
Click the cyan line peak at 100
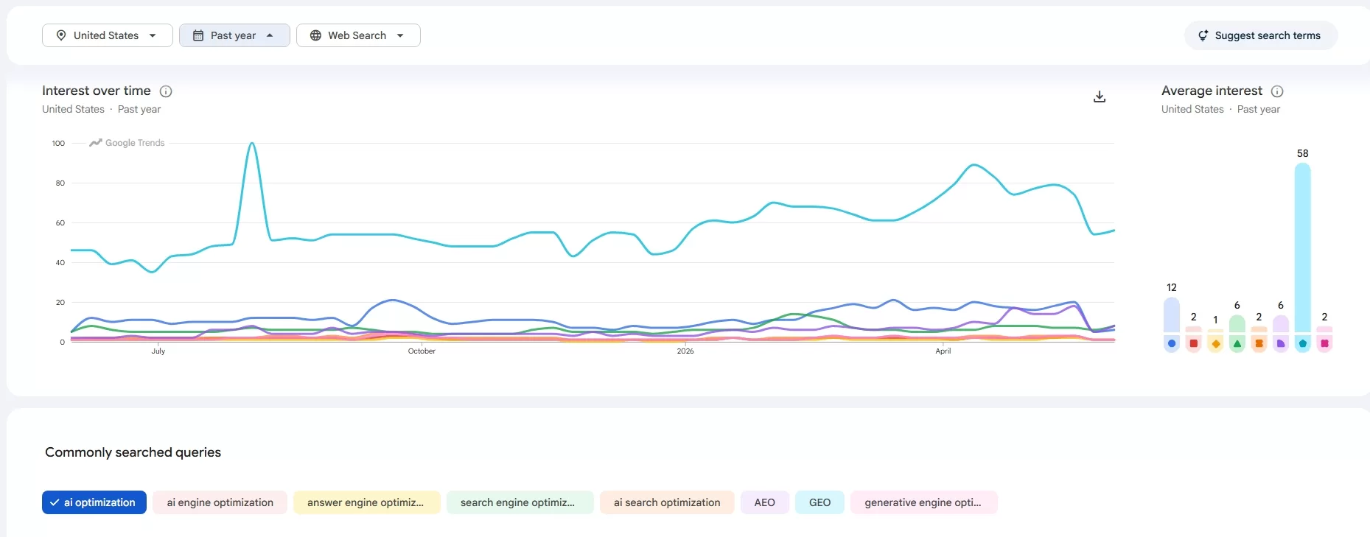(x=252, y=144)
